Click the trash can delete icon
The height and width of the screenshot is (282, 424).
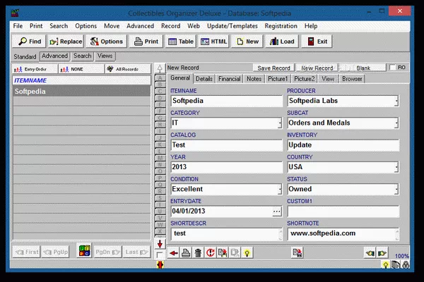point(198,252)
